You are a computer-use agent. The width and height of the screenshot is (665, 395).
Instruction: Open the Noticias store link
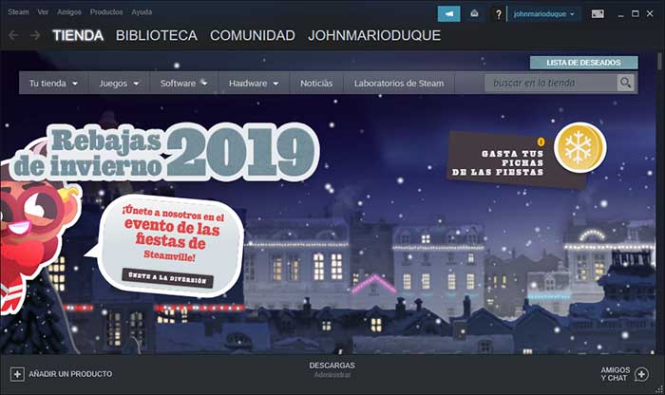pyautogui.click(x=316, y=83)
